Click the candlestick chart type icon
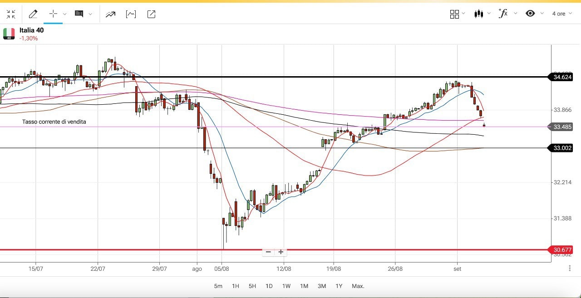The width and height of the screenshot is (581, 298). click(478, 14)
